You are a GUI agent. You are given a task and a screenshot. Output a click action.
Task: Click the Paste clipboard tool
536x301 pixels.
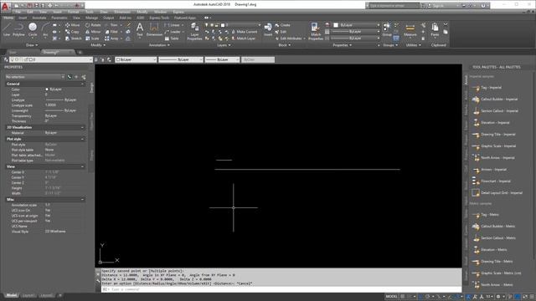pyautogui.click(x=435, y=30)
